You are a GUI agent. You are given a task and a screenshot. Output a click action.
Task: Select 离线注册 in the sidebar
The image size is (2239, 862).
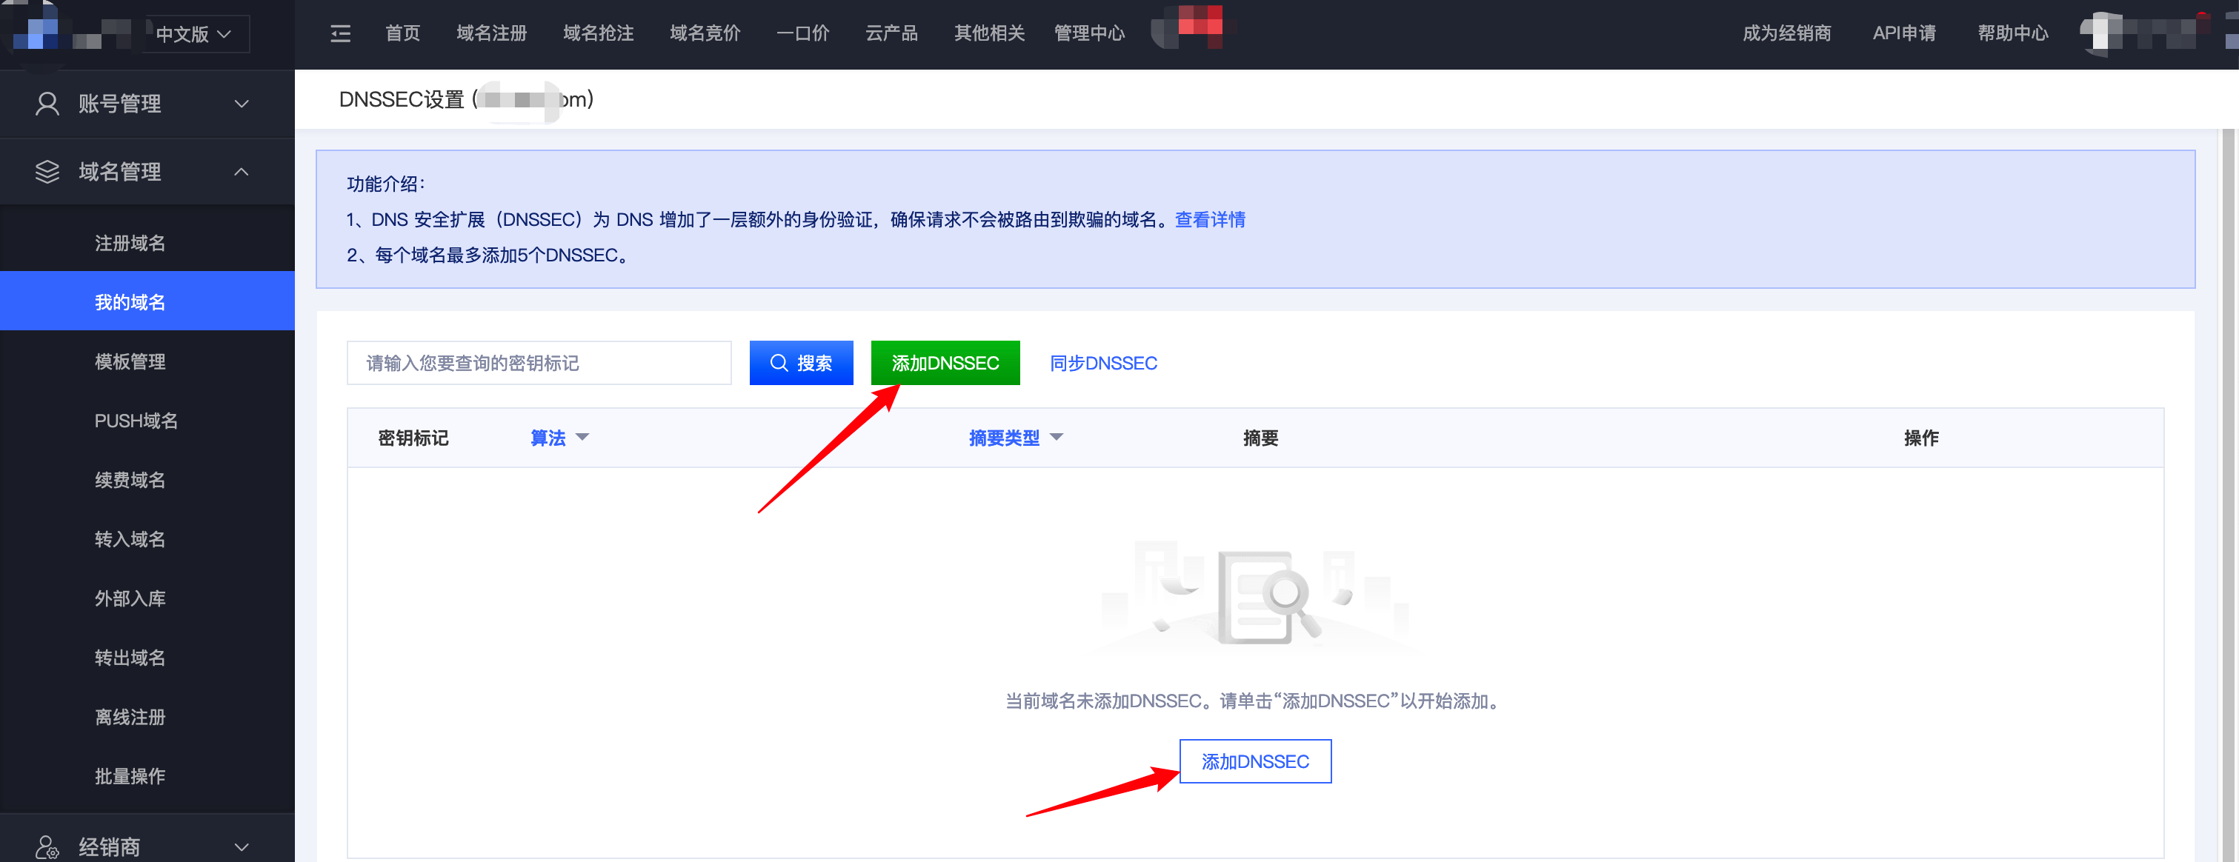pos(147,717)
